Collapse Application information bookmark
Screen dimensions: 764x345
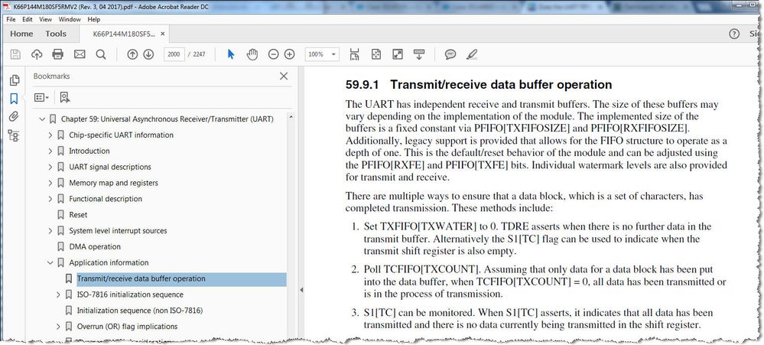coord(50,262)
